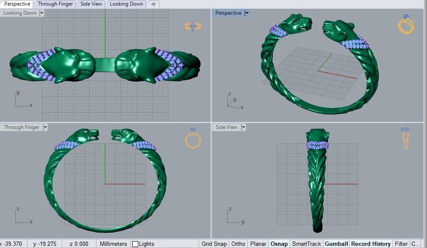Toggle Grid Snap in the status bar
Screen dimensions: 427x248
click(214, 244)
